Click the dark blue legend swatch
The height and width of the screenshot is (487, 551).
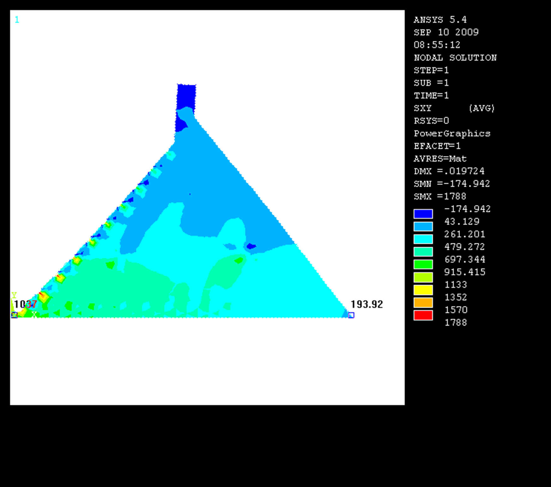point(423,214)
